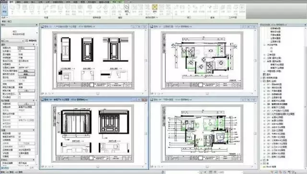Select the Level datum tool

pos(209,9)
